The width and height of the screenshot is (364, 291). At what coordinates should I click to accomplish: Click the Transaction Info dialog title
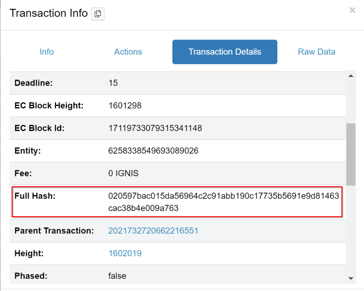click(x=48, y=13)
